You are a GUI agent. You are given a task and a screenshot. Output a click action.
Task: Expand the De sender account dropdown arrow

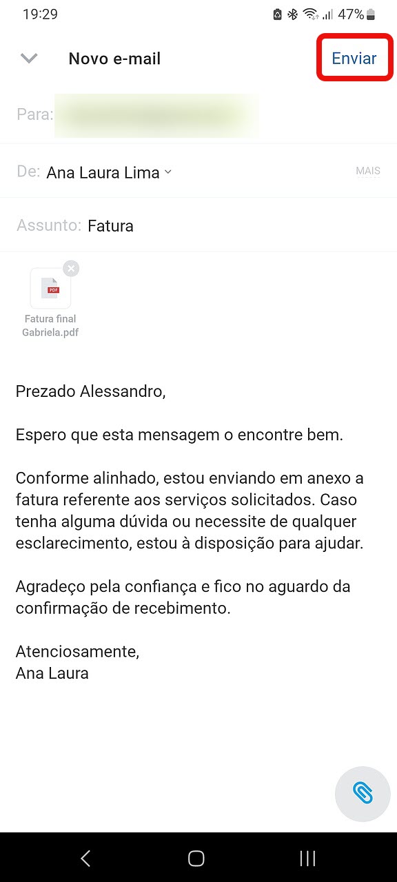click(167, 172)
